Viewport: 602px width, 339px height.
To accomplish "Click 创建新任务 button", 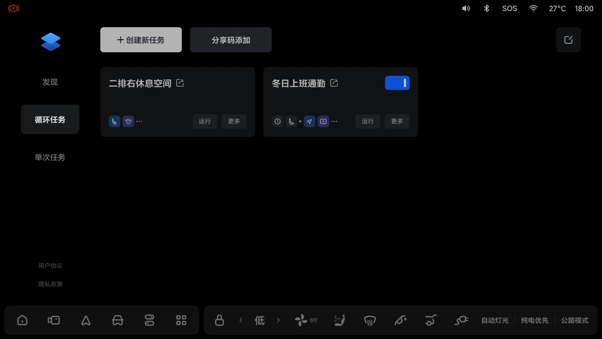I will [x=141, y=40].
